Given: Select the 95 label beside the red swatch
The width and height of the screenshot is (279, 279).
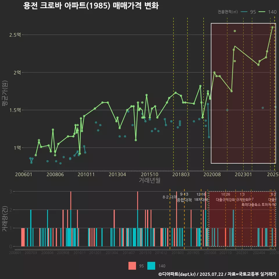Looking at the screenshot, I should 142,266.
